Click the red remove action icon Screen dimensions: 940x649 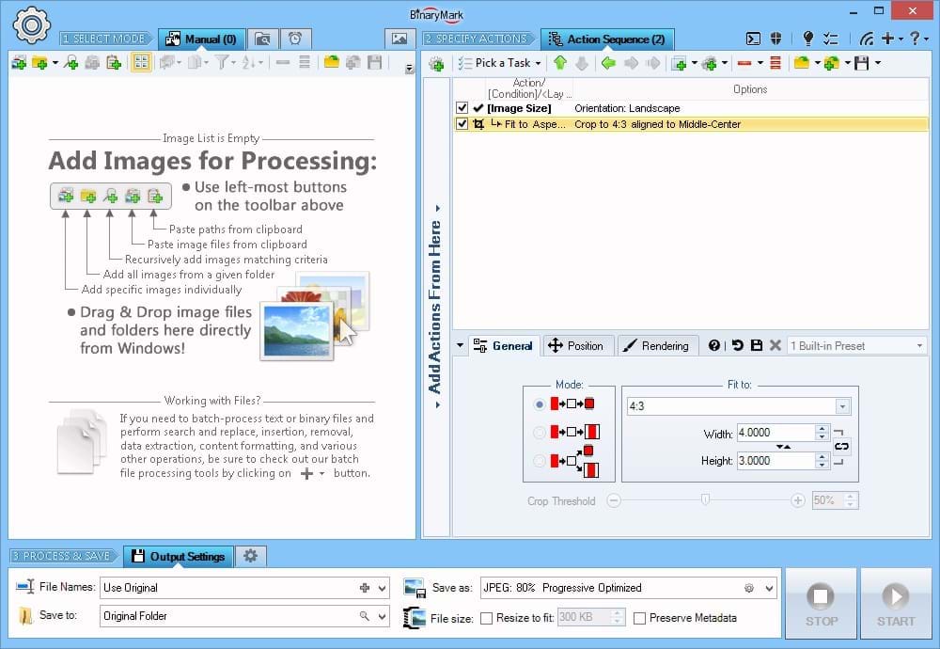[744, 63]
